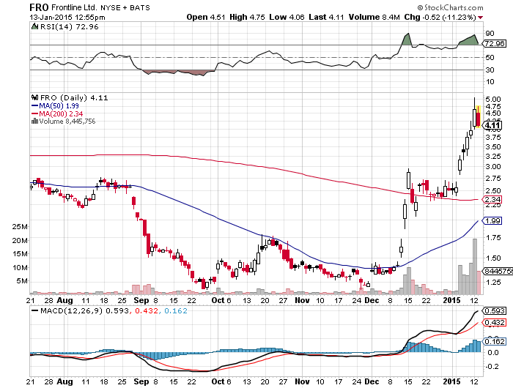The width and height of the screenshot is (513, 388).
Task: Click the 0.593 MACD tag on the right axis
Action: coord(495,311)
